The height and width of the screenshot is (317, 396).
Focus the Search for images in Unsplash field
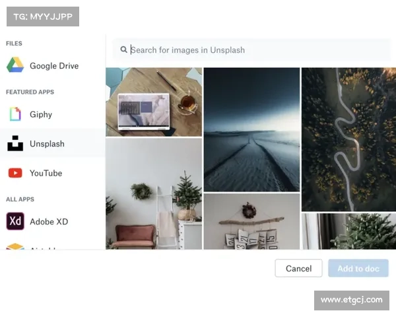tap(251, 50)
